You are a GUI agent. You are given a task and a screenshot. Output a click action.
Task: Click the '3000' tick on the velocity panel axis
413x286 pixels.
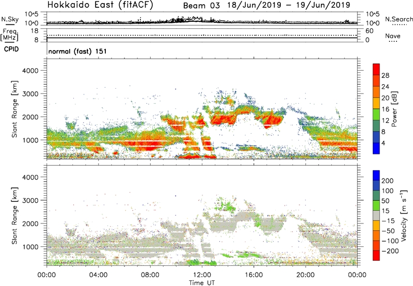(30, 200)
